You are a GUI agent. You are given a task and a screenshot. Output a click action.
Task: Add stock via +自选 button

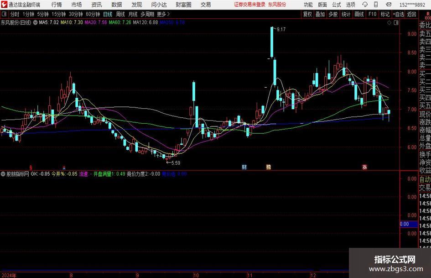click(x=399, y=14)
